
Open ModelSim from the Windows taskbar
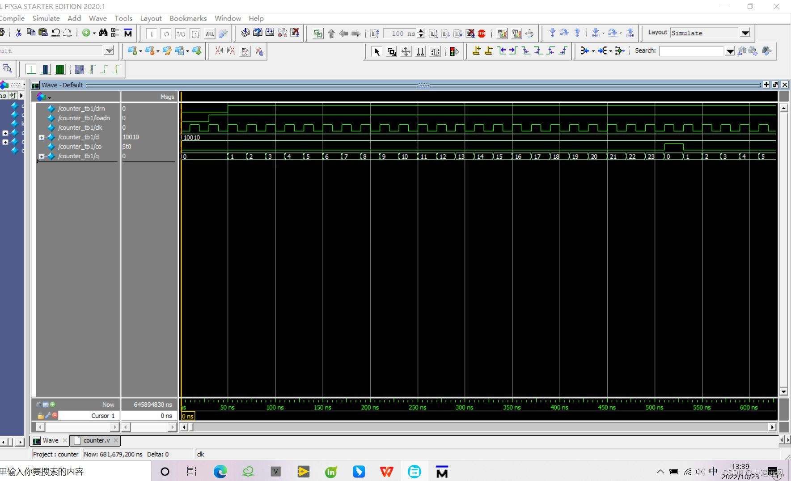point(442,471)
